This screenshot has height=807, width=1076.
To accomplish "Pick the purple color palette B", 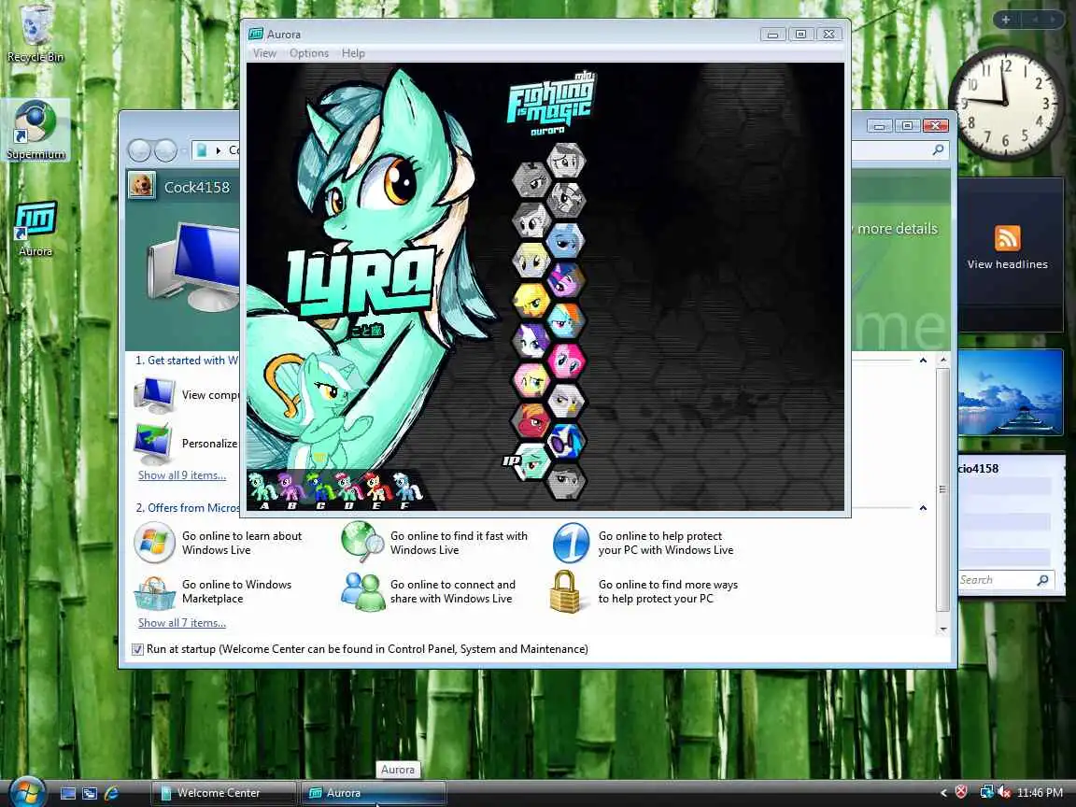I will click(x=290, y=490).
